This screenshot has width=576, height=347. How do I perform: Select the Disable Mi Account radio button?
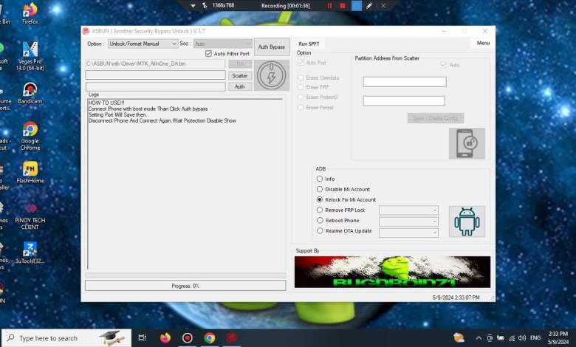320,189
